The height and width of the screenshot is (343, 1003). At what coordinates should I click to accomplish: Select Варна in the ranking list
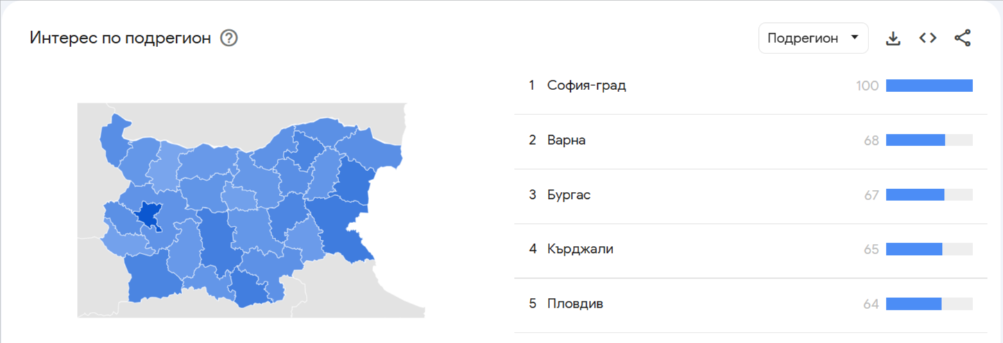tap(566, 141)
